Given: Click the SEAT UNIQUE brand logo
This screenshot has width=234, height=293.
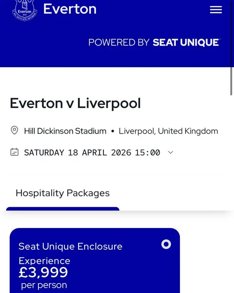Looking at the screenshot, I should (186, 43).
